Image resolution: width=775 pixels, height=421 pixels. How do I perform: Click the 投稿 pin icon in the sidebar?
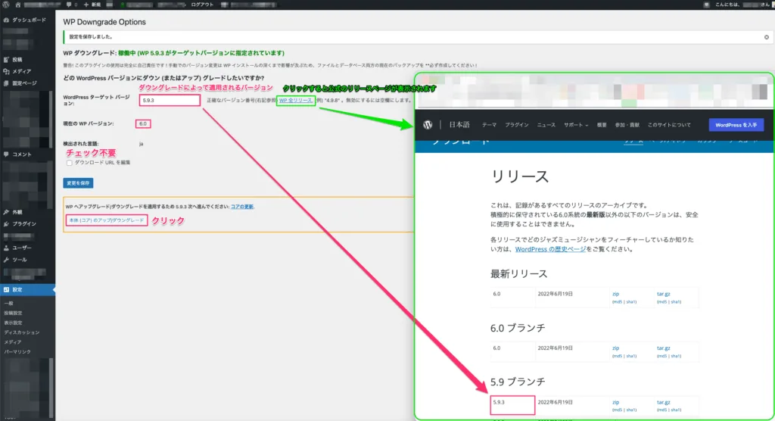tap(6, 59)
